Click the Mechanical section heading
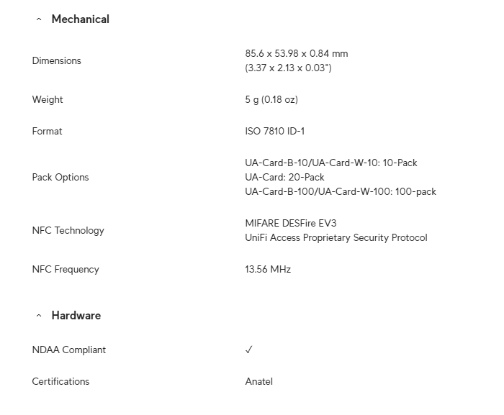 coord(81,19)
